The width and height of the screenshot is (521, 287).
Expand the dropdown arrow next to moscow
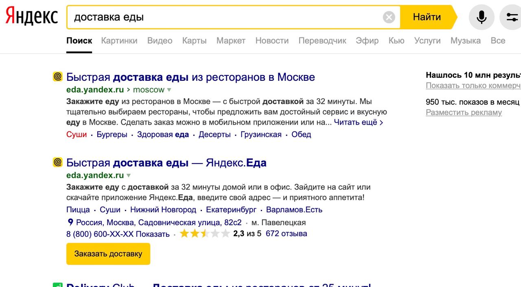point(169,90)
